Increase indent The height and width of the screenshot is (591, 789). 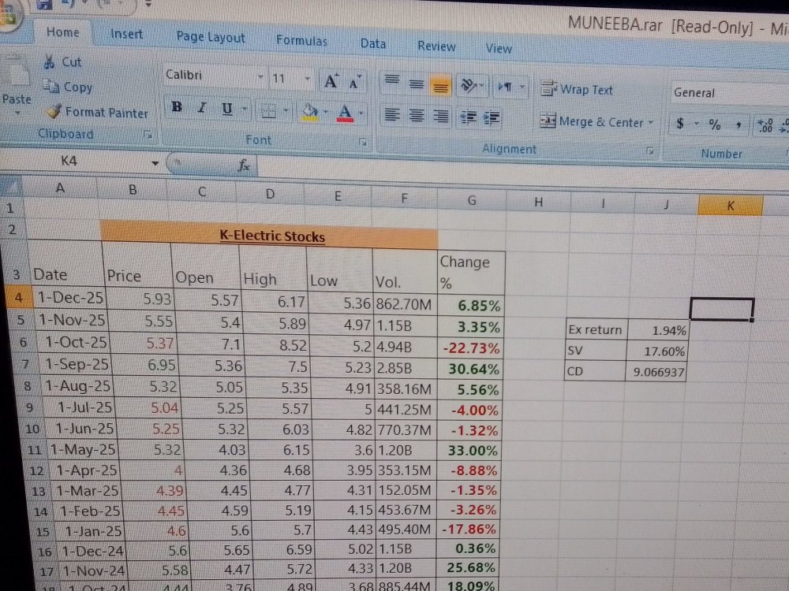click(492, 119)
